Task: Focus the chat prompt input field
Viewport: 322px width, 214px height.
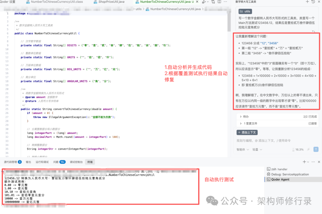Action: [277, 141]
